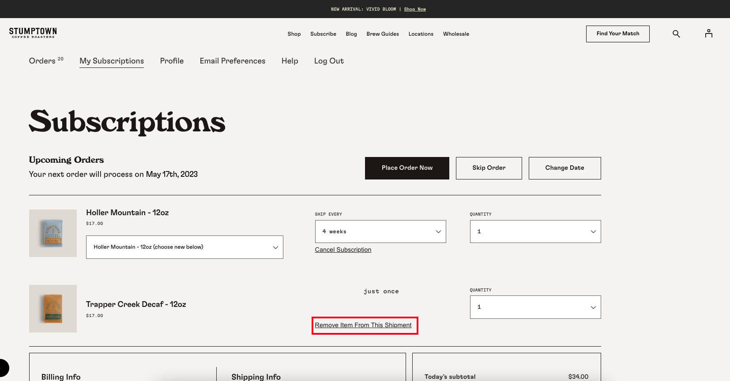The image size is (730, 381).
Task: Open Brew Guides in the navigation
Action: point(383,34)
